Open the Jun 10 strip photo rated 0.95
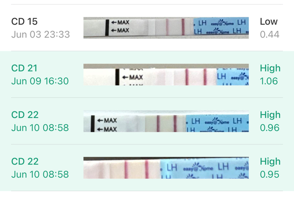Screen dimensions: 294x198 point(166,168)
